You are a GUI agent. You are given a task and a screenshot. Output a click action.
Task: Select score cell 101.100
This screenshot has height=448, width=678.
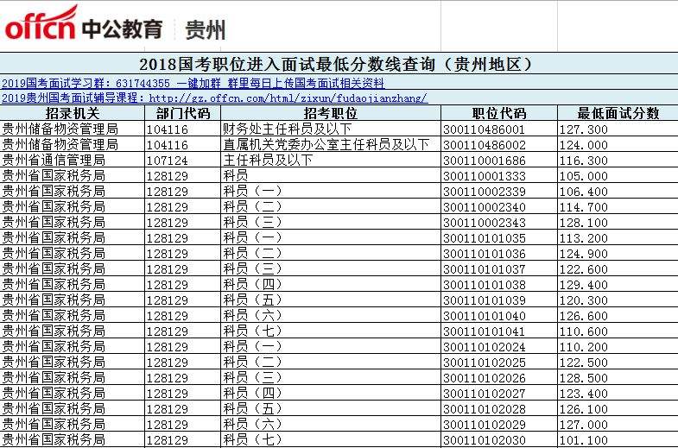(x=618, y=439)
